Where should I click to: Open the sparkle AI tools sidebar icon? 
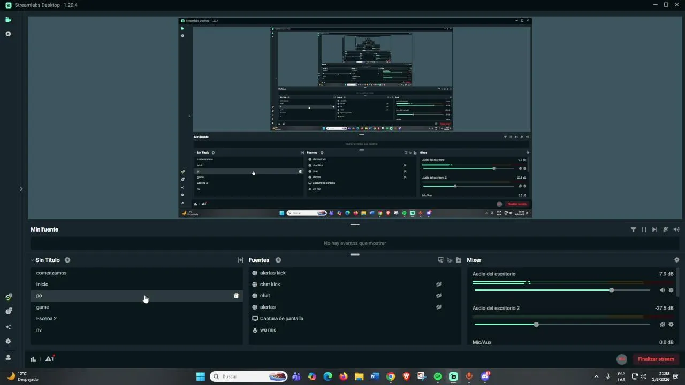pyautogui.click(x=8, y=327)
